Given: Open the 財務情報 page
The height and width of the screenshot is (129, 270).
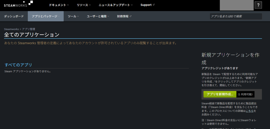Looking at the screenshot, I should [123, 16].
